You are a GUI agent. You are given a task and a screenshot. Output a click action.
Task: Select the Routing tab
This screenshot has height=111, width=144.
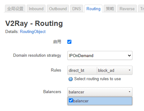[x=93, y=9]
